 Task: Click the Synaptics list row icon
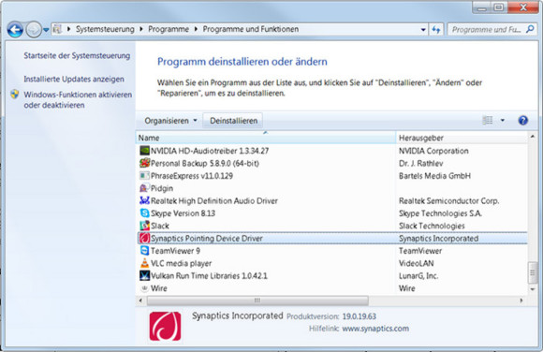[x=144, y=239]
